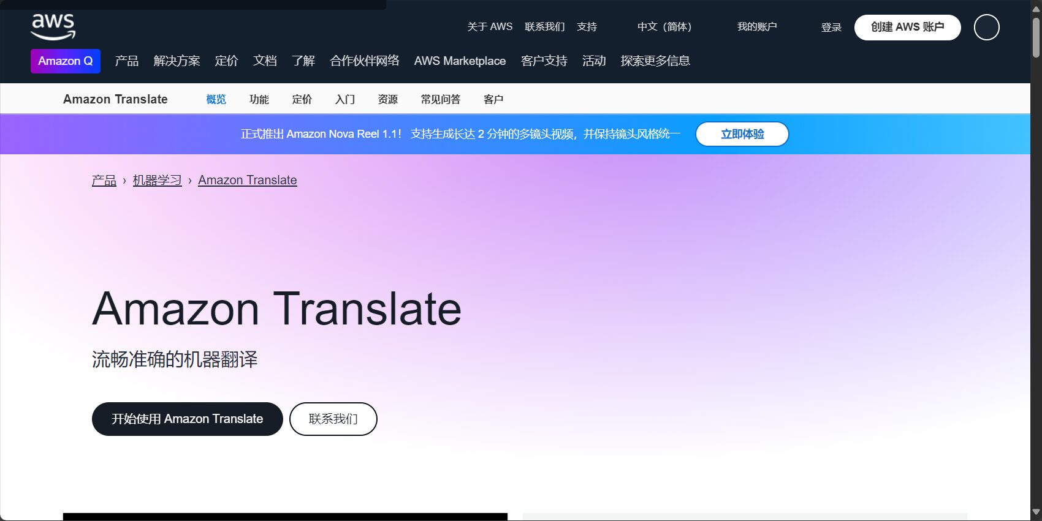Select the 常见问答 tab
The image size is (1042, 521).
440,99
